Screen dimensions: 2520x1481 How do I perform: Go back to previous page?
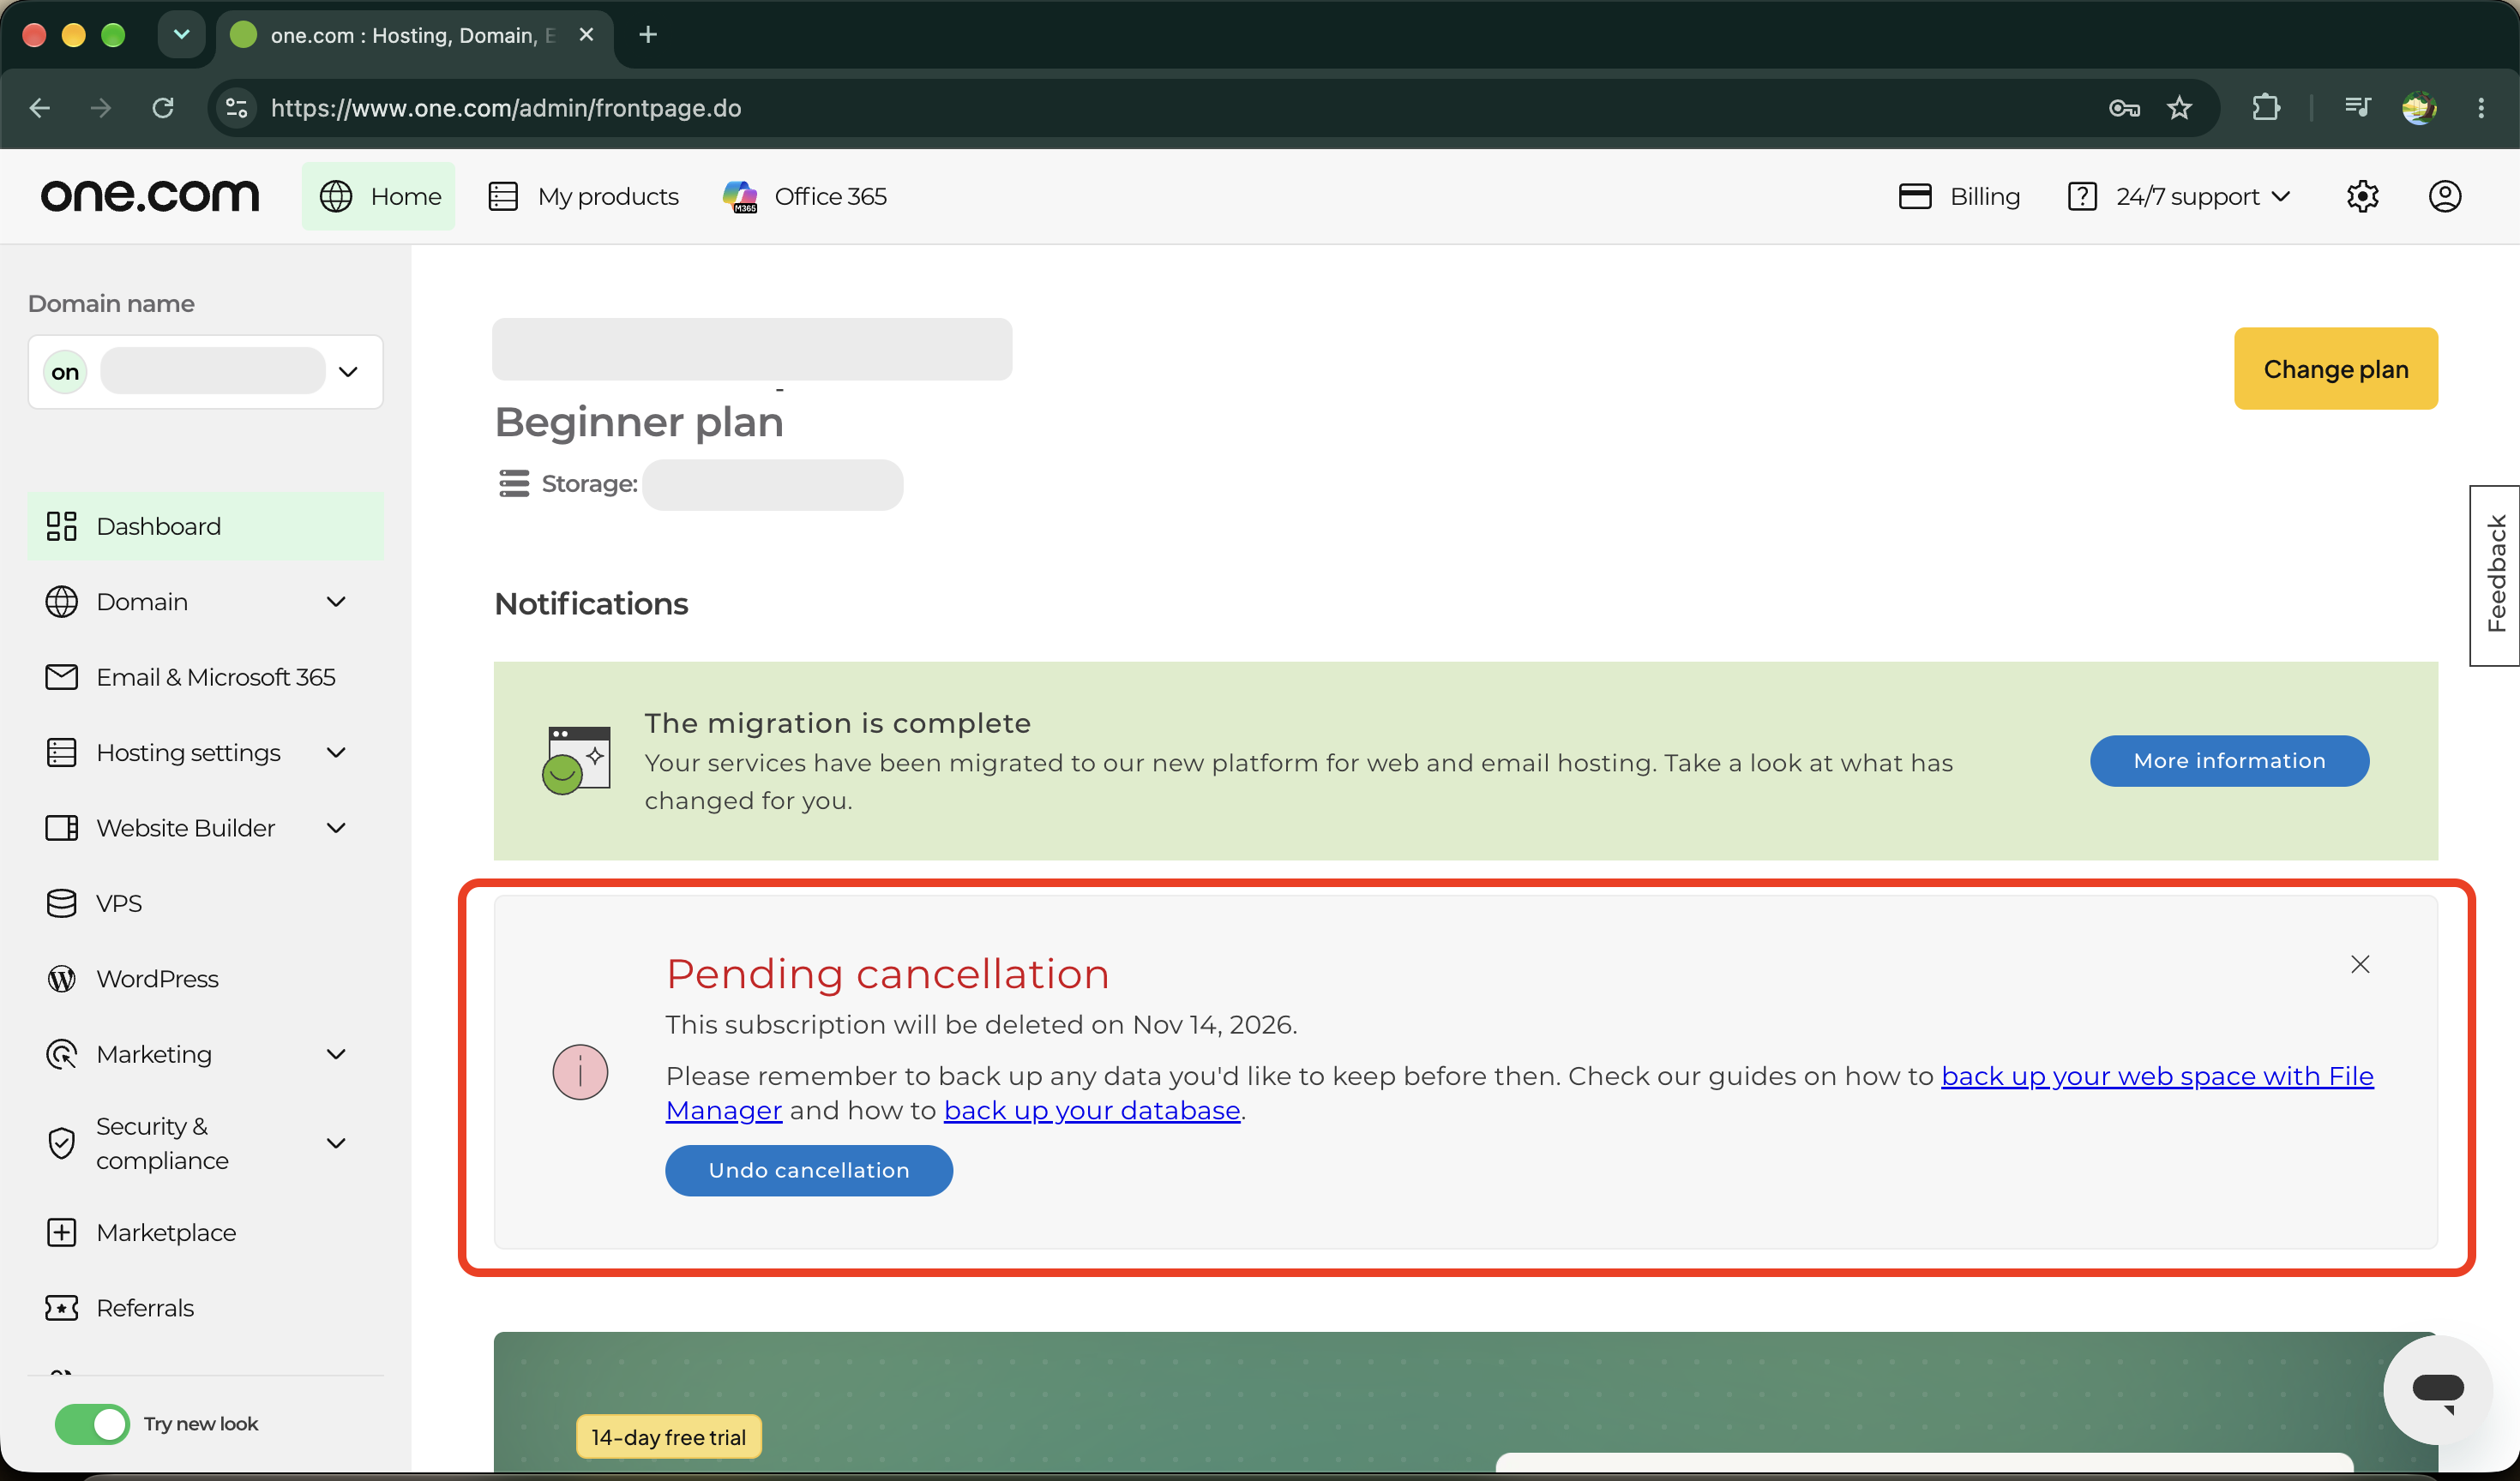[x=40, y=108]
